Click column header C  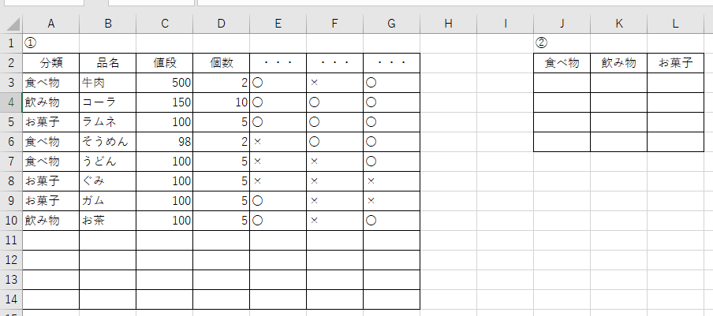coord(164,24)
